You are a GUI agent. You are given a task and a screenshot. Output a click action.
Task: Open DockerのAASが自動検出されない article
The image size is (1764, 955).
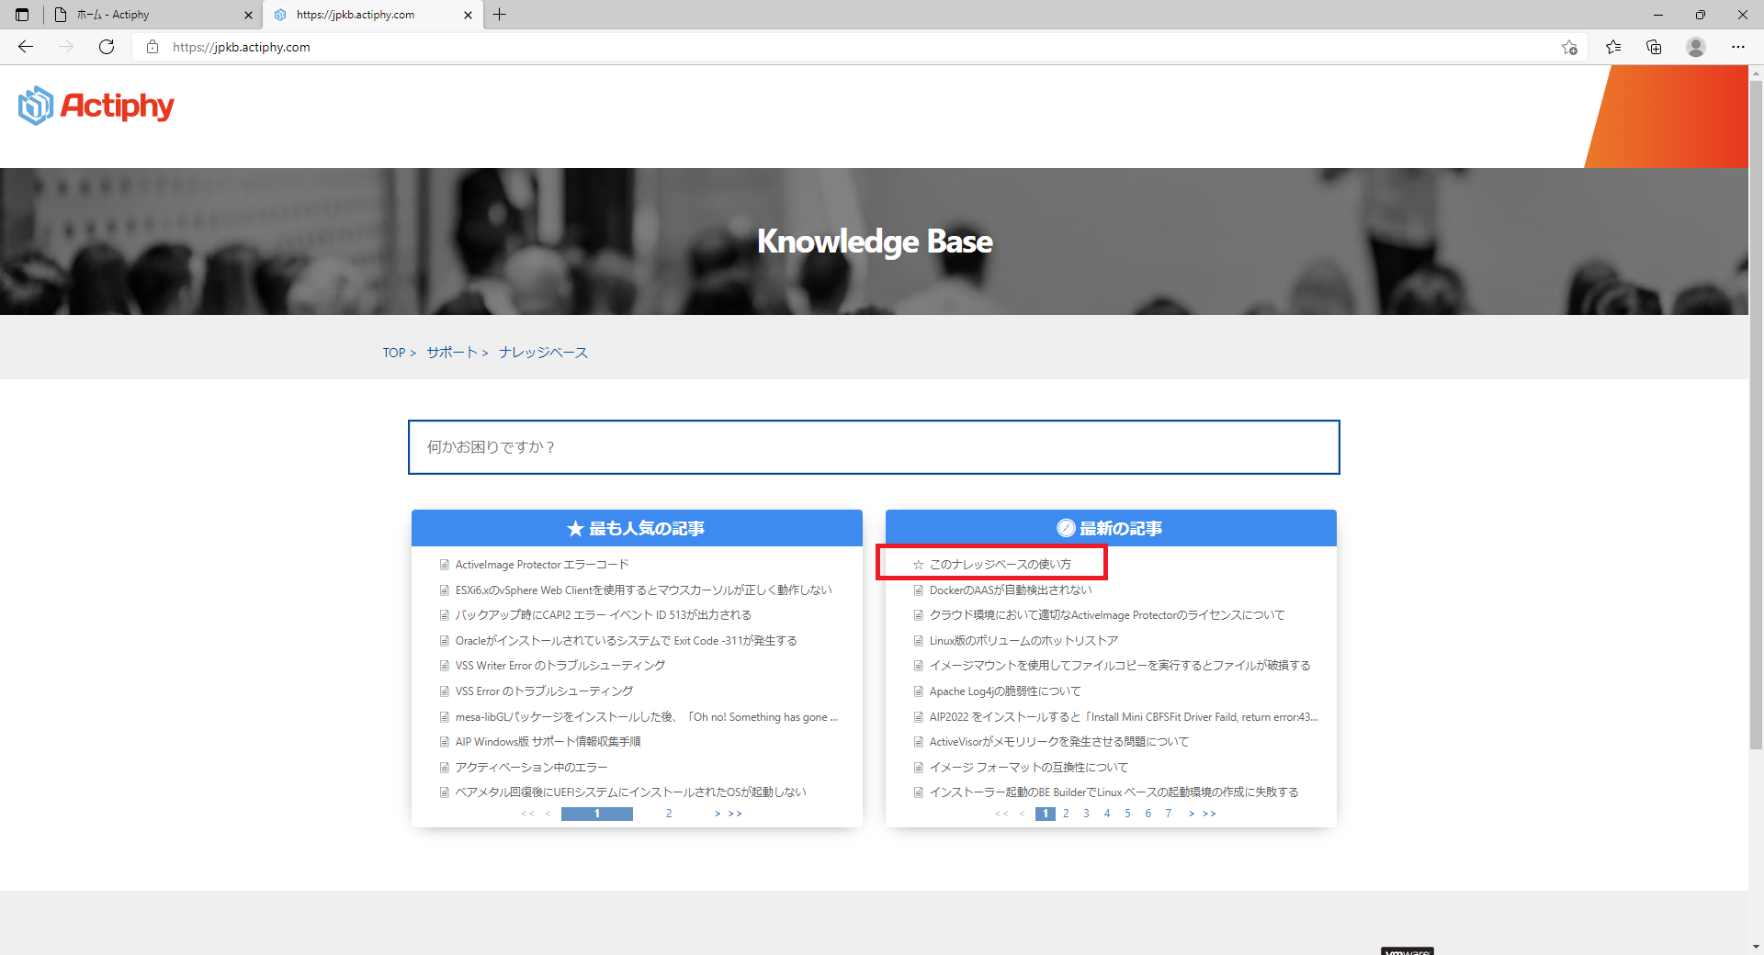1011,590
